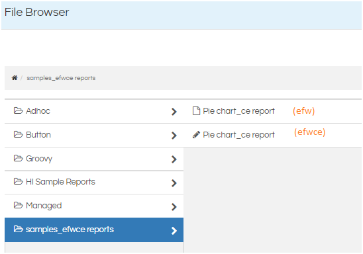
Task: Expand the Managed folder chevron
Action: [174, 206]
